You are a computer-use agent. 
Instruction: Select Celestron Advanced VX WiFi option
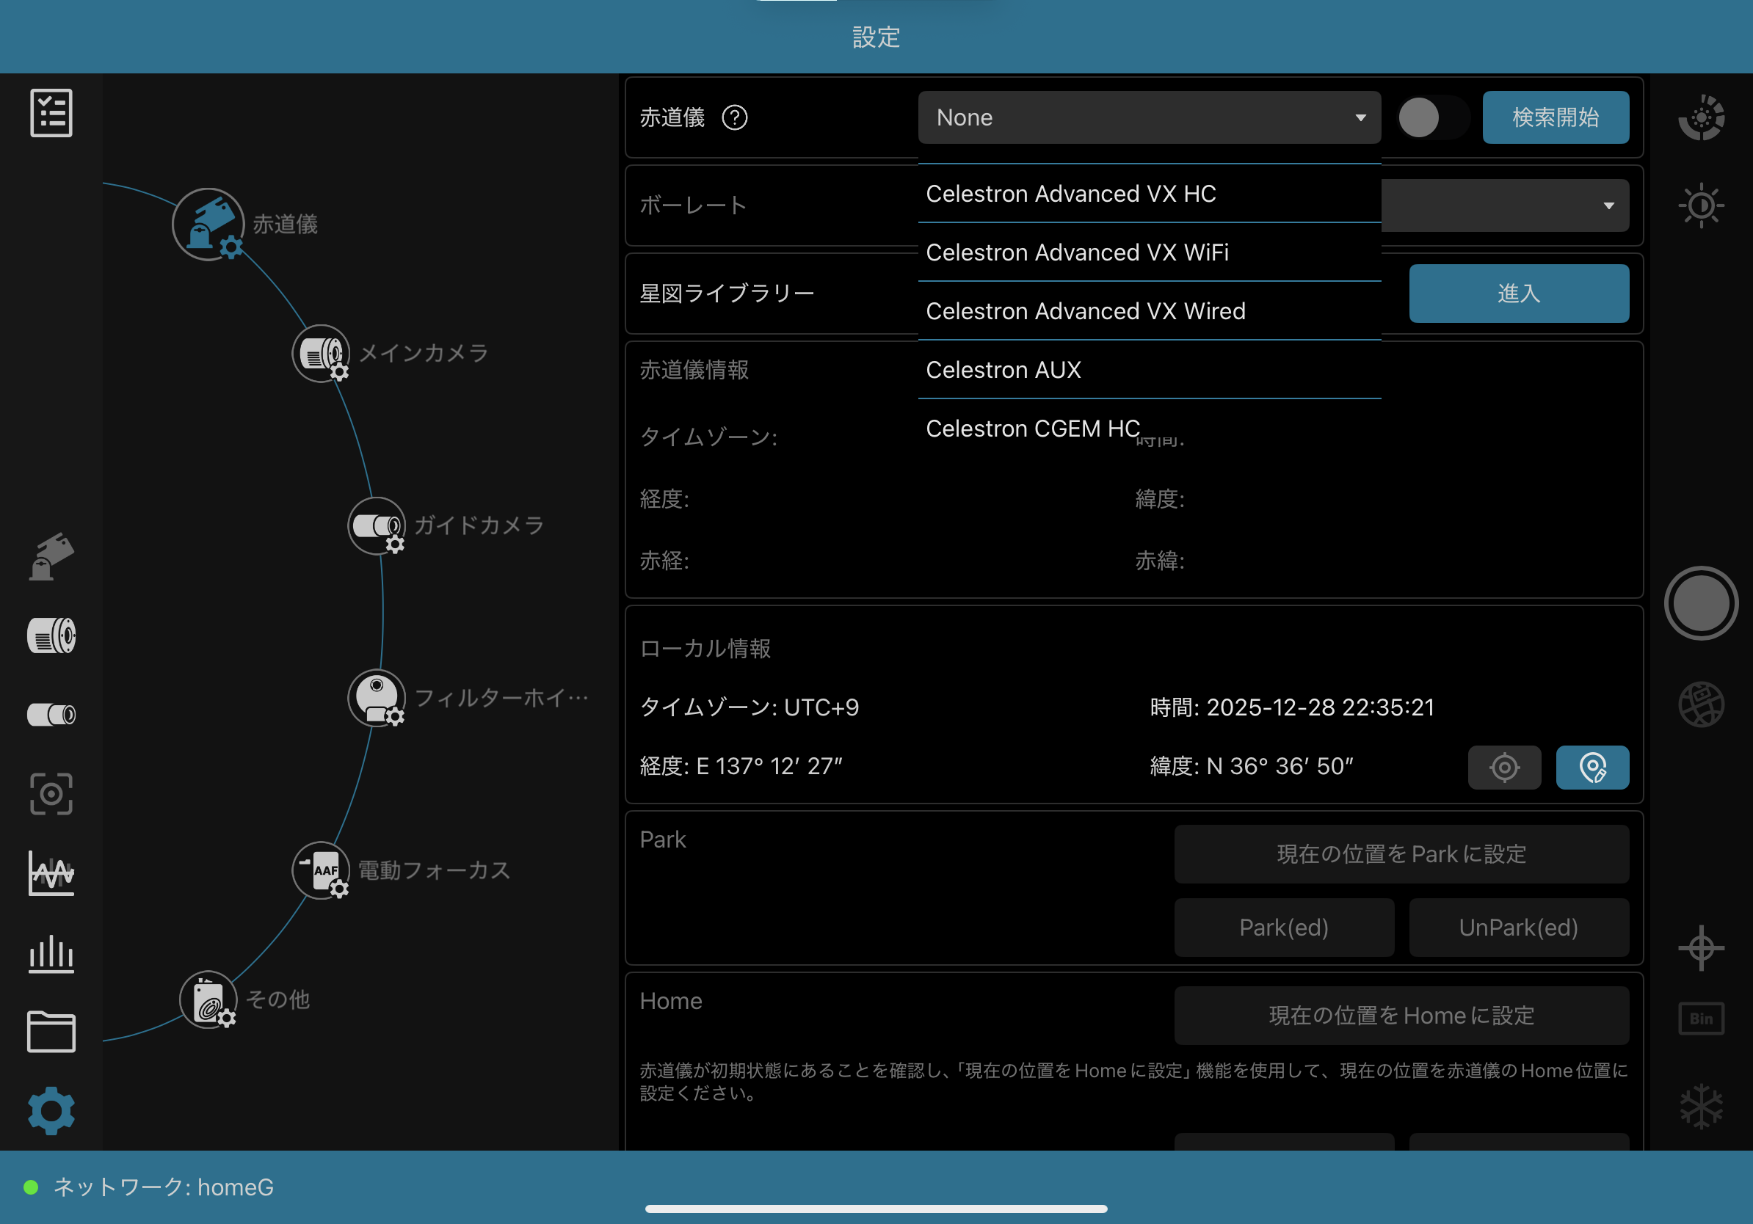pos(1076,252)
